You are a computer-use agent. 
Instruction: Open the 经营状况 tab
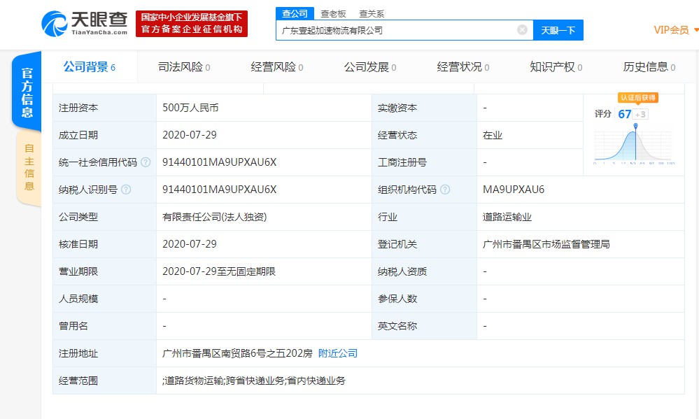[463, 67]
